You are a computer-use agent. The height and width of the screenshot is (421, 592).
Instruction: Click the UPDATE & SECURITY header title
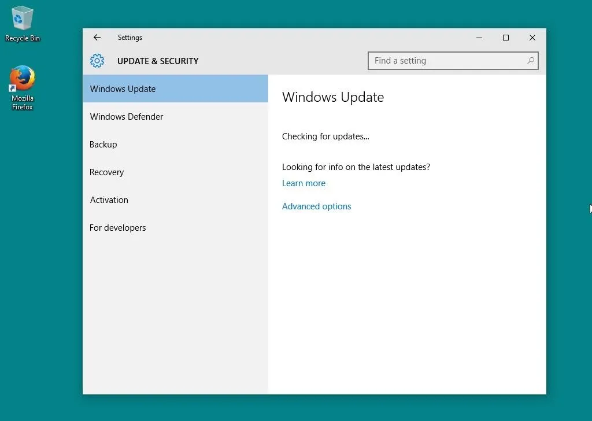click(x=157, y=61)
